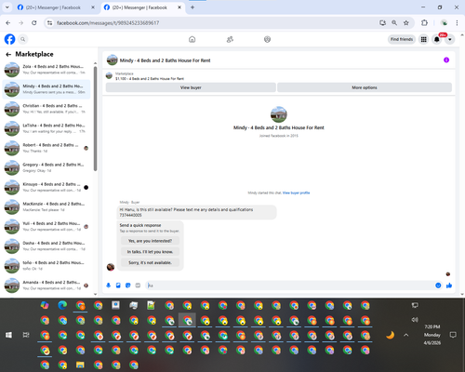This screenshot has width=465, height=372.
Task: Open the Yuli conversation
Action: coord(46,226)
